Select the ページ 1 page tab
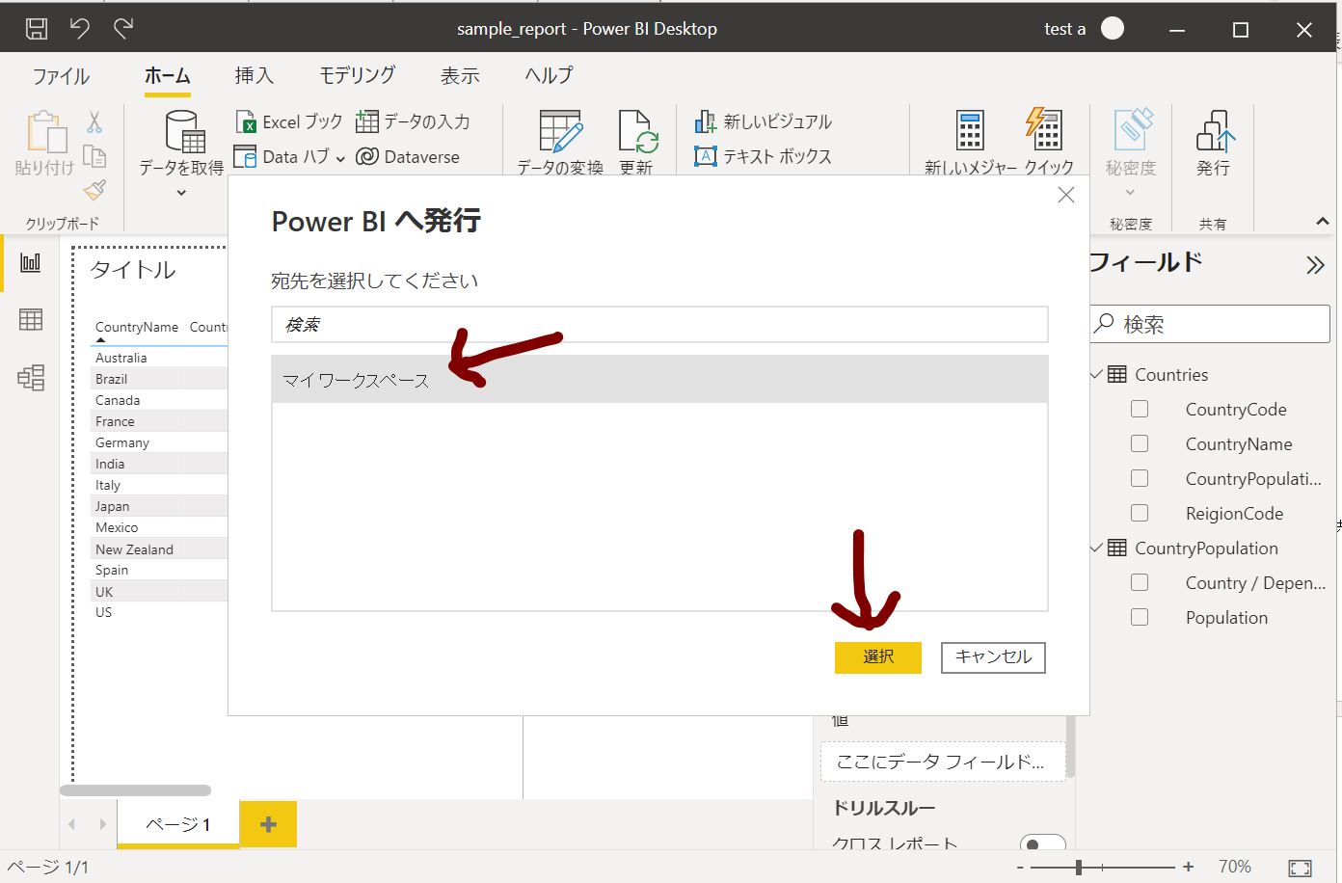1342x883 pixels. pyautogui.click(x=178, y=824)
